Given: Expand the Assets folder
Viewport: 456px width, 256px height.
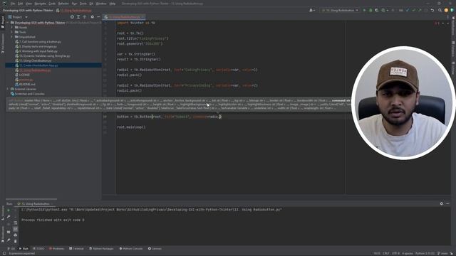Looking at the screenshot, I should (x=12, y=28).
